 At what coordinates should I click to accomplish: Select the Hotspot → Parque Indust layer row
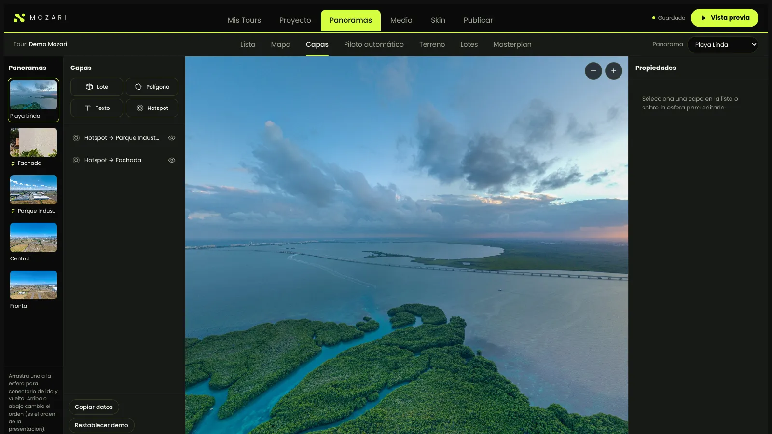coord(124,138)
